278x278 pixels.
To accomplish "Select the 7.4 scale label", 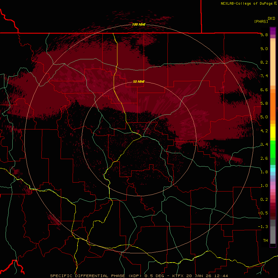I will click(264, 76).
